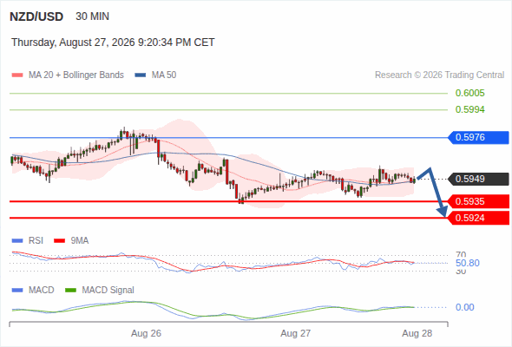Click the NZD/USD pair title
The height and width of the screenshot is (347, 512).
[36, 16]
